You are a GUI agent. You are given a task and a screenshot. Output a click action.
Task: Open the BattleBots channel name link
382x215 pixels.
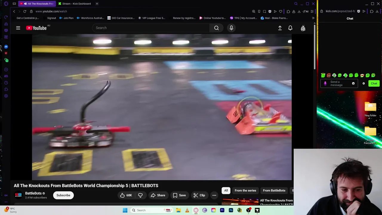[x=33, y=193]
